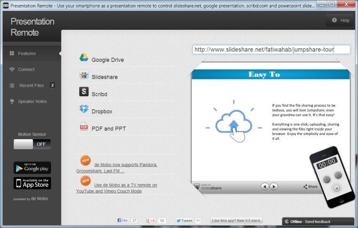Click the Send feedback link
Screen dimensions: 358x228
(x=317, y=222)
